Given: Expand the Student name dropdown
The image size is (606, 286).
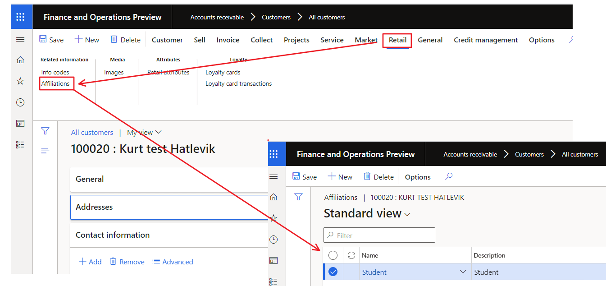Looking at the screenshot, I should point(463,272).
